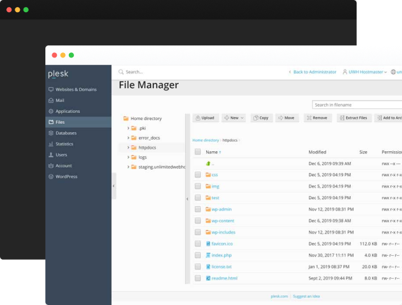The image size is (402, 305).
Task: Click the WordPress logo icon
Action: 51,177
